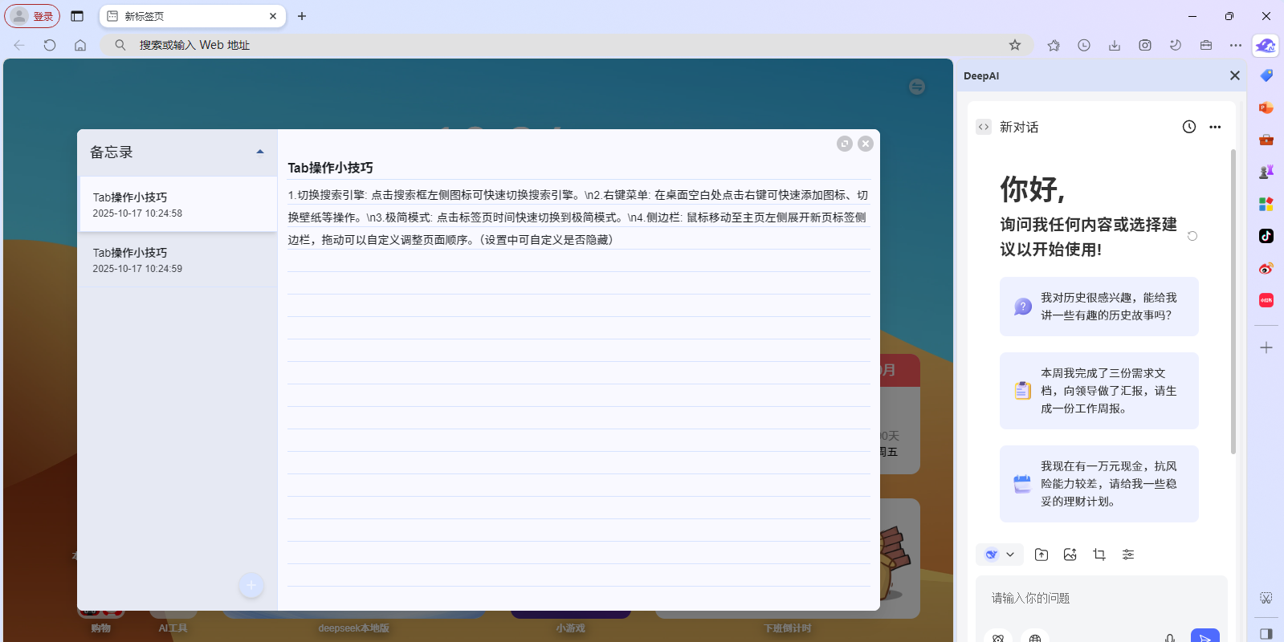Click the 登录 login button
Viewport: 1284px width, 642px height.
coord(33,16)
